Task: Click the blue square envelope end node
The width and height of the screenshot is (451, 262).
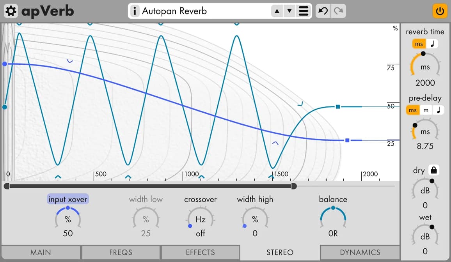Action: [347, 140]
